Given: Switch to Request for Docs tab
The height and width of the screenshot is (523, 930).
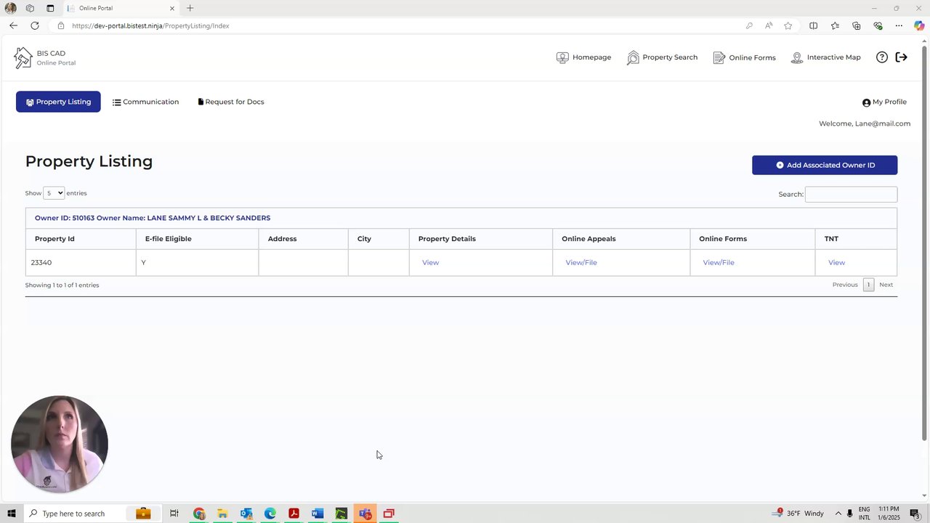Looking at the screenshot, I should (x=231, y=102).
